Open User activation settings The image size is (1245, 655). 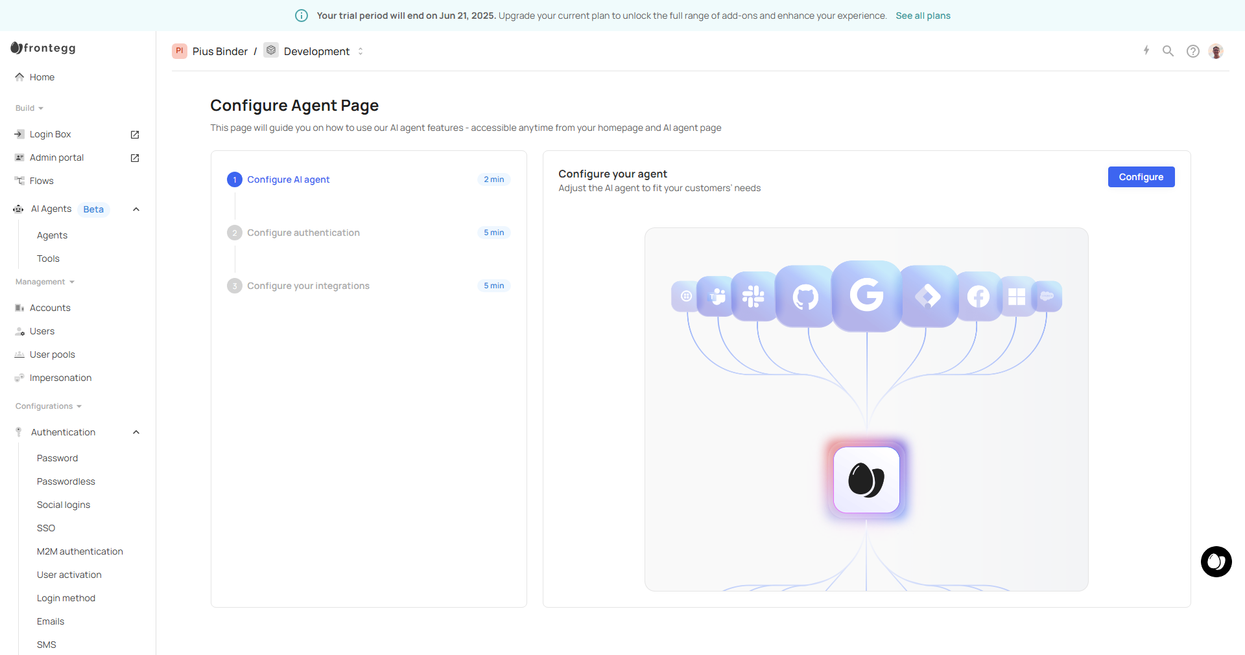(69, 575)
